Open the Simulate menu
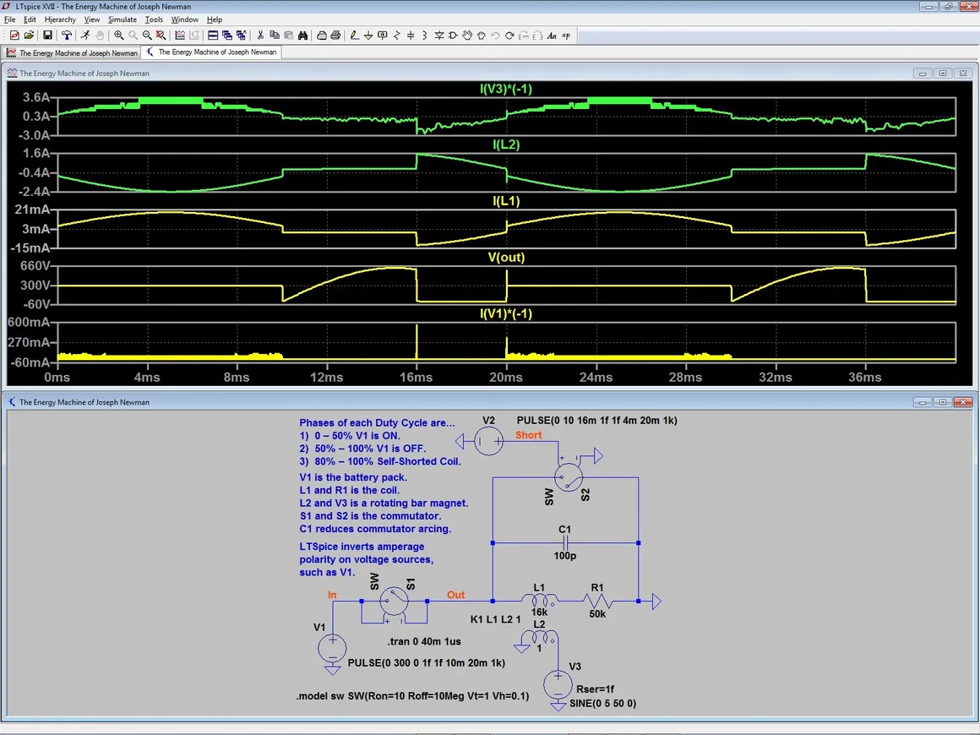 (x=122, y=19)
